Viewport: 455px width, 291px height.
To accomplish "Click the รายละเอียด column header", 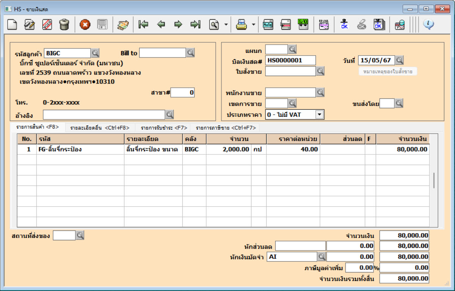I will [153, 139].
